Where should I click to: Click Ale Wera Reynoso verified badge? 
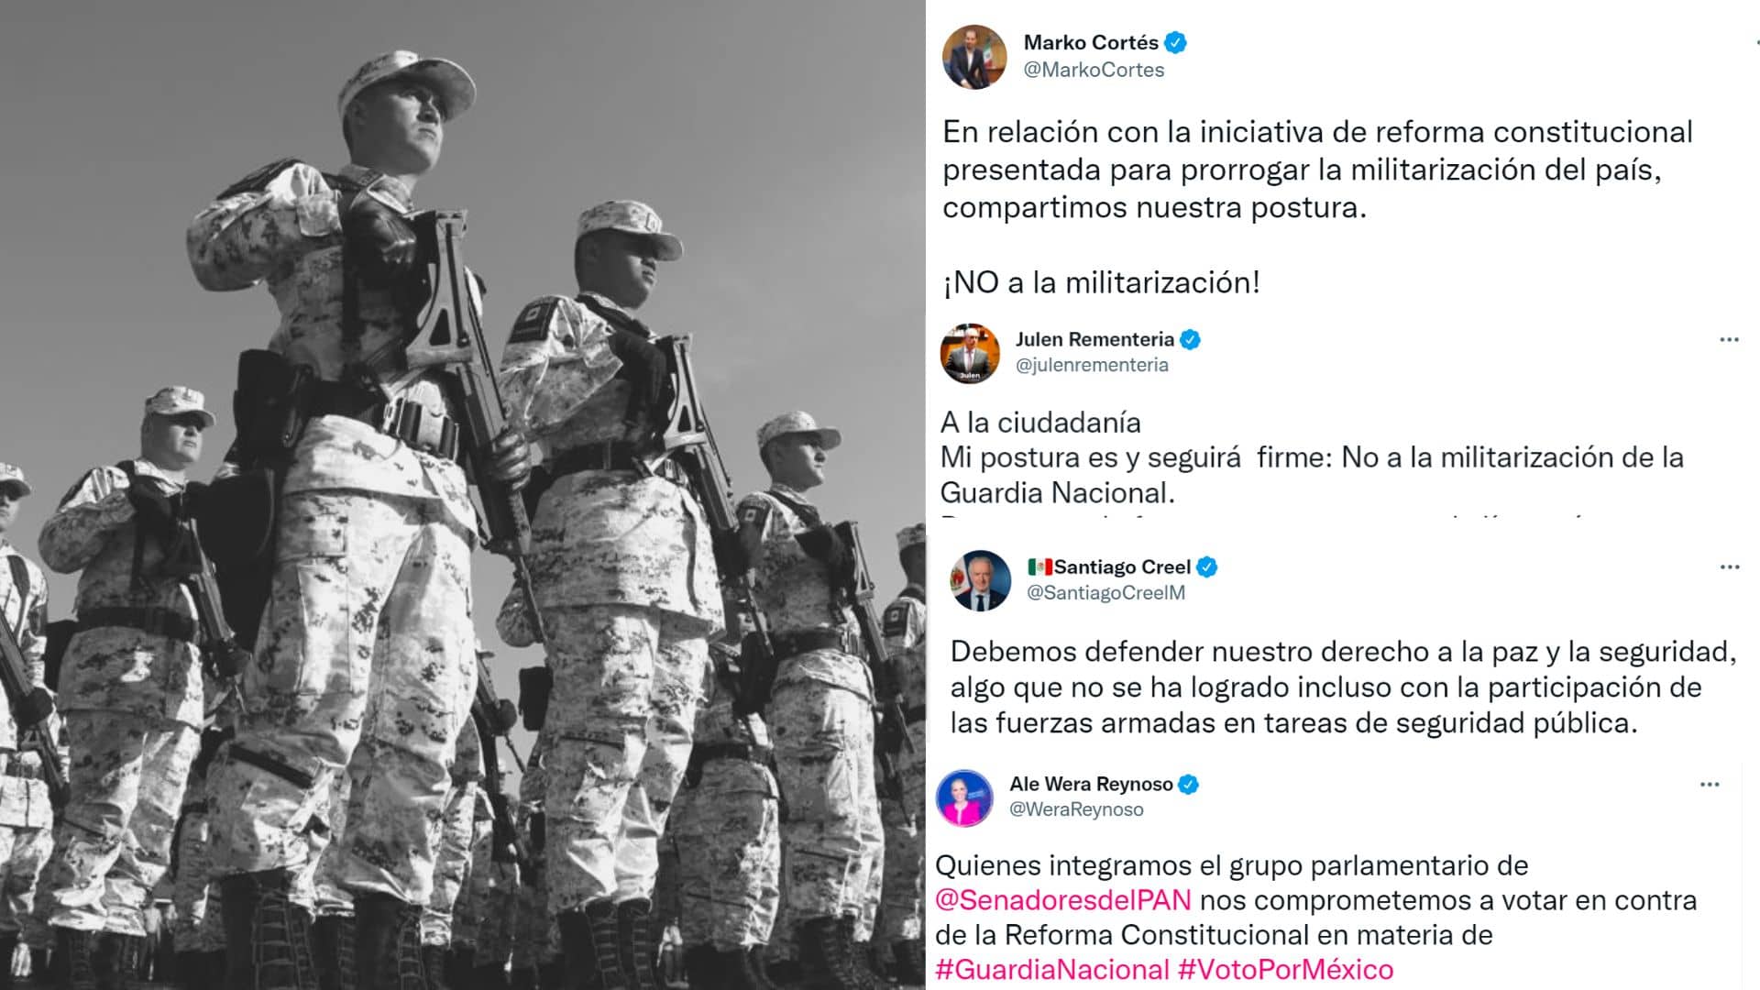pos(1188,784)
